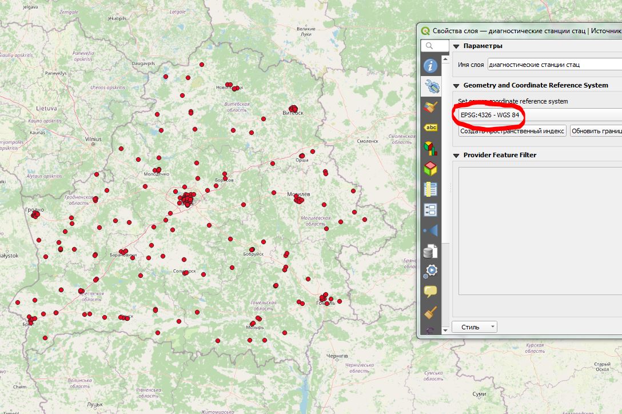622x414 pixels.
Task: Open the Attributes Form tab icon
Action: pos(430,210)
